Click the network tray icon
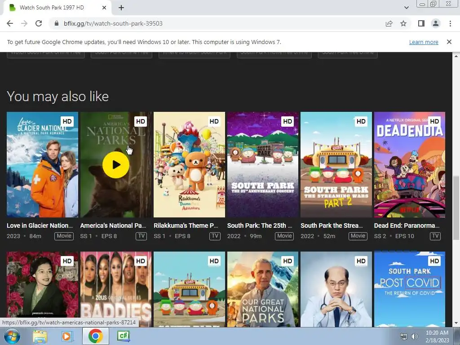 (404, 336)
